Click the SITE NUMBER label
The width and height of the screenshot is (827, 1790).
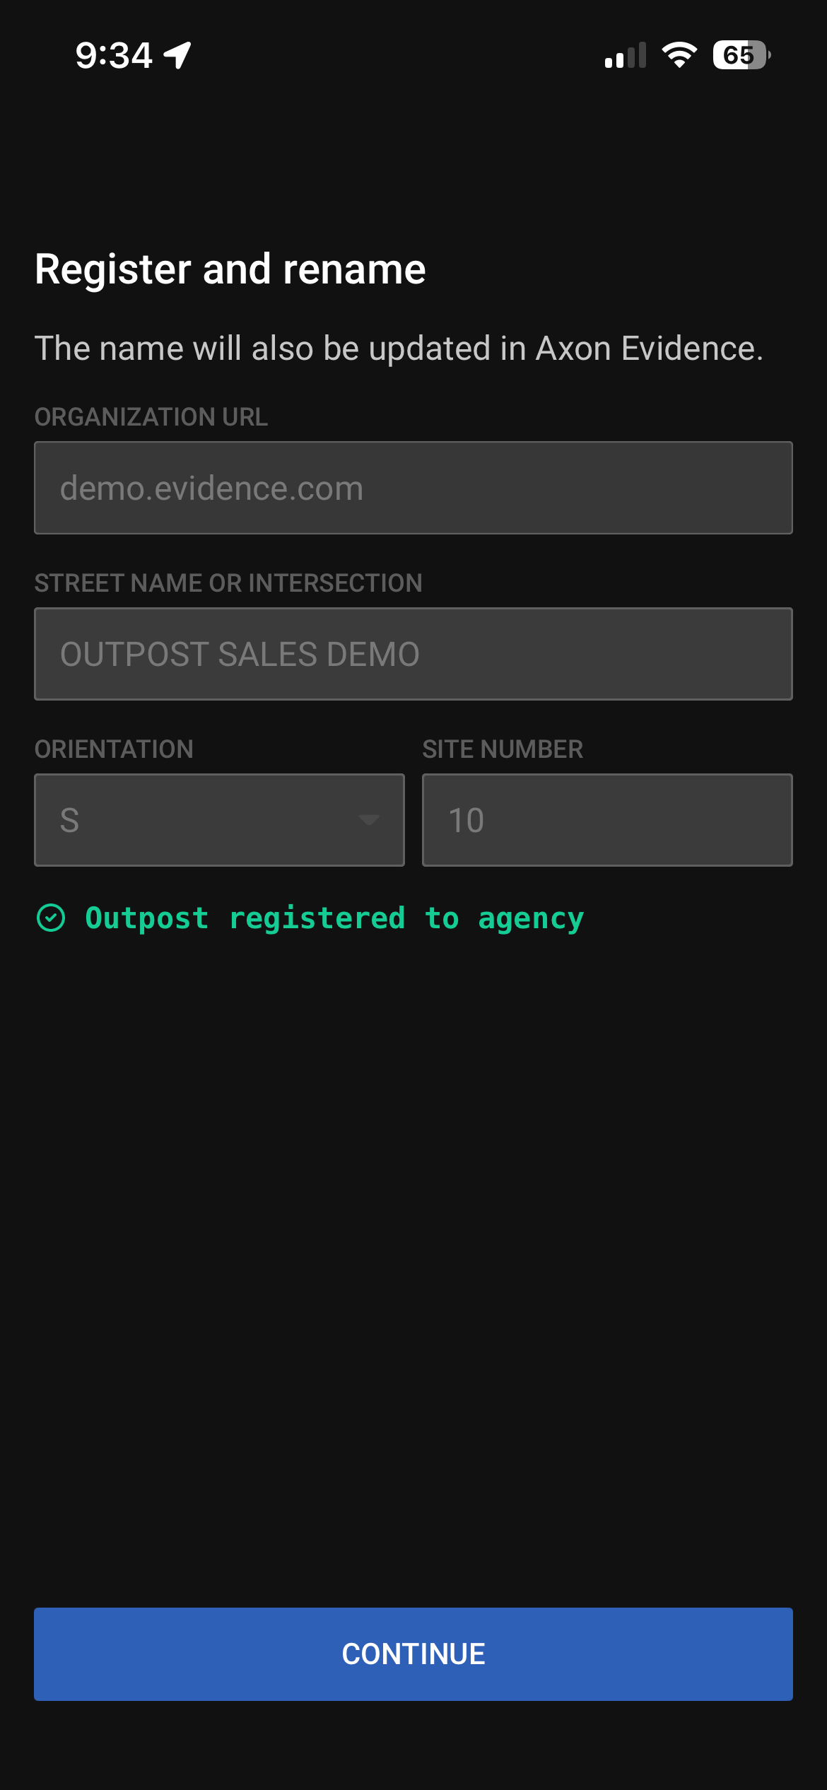tap(503, 749)
